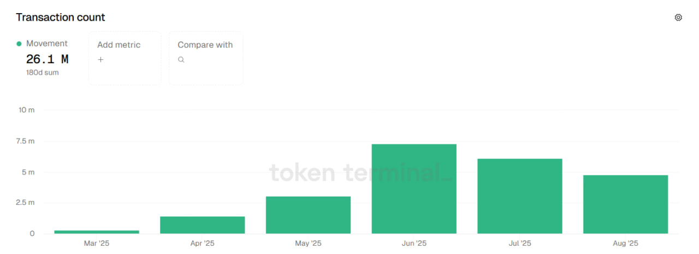Select the Jul '25 bar
This screenshot has height=254, width=699.
pyautogui.click(x=520, y=196)
